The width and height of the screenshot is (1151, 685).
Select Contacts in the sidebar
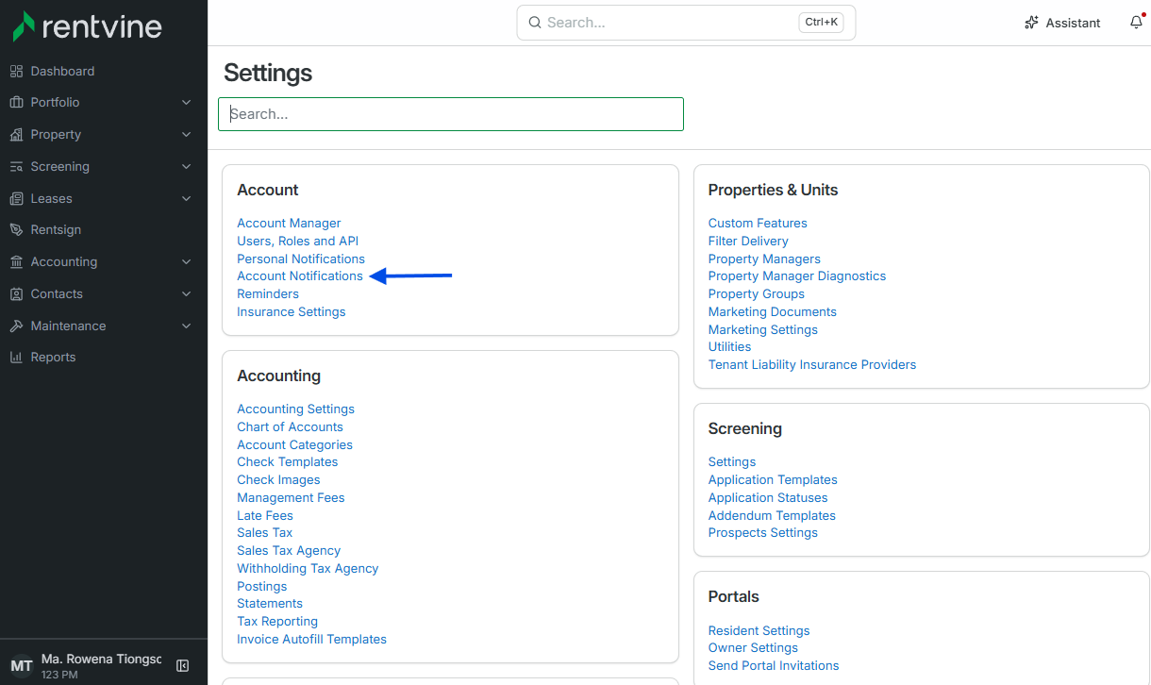[x=57, y=293]
